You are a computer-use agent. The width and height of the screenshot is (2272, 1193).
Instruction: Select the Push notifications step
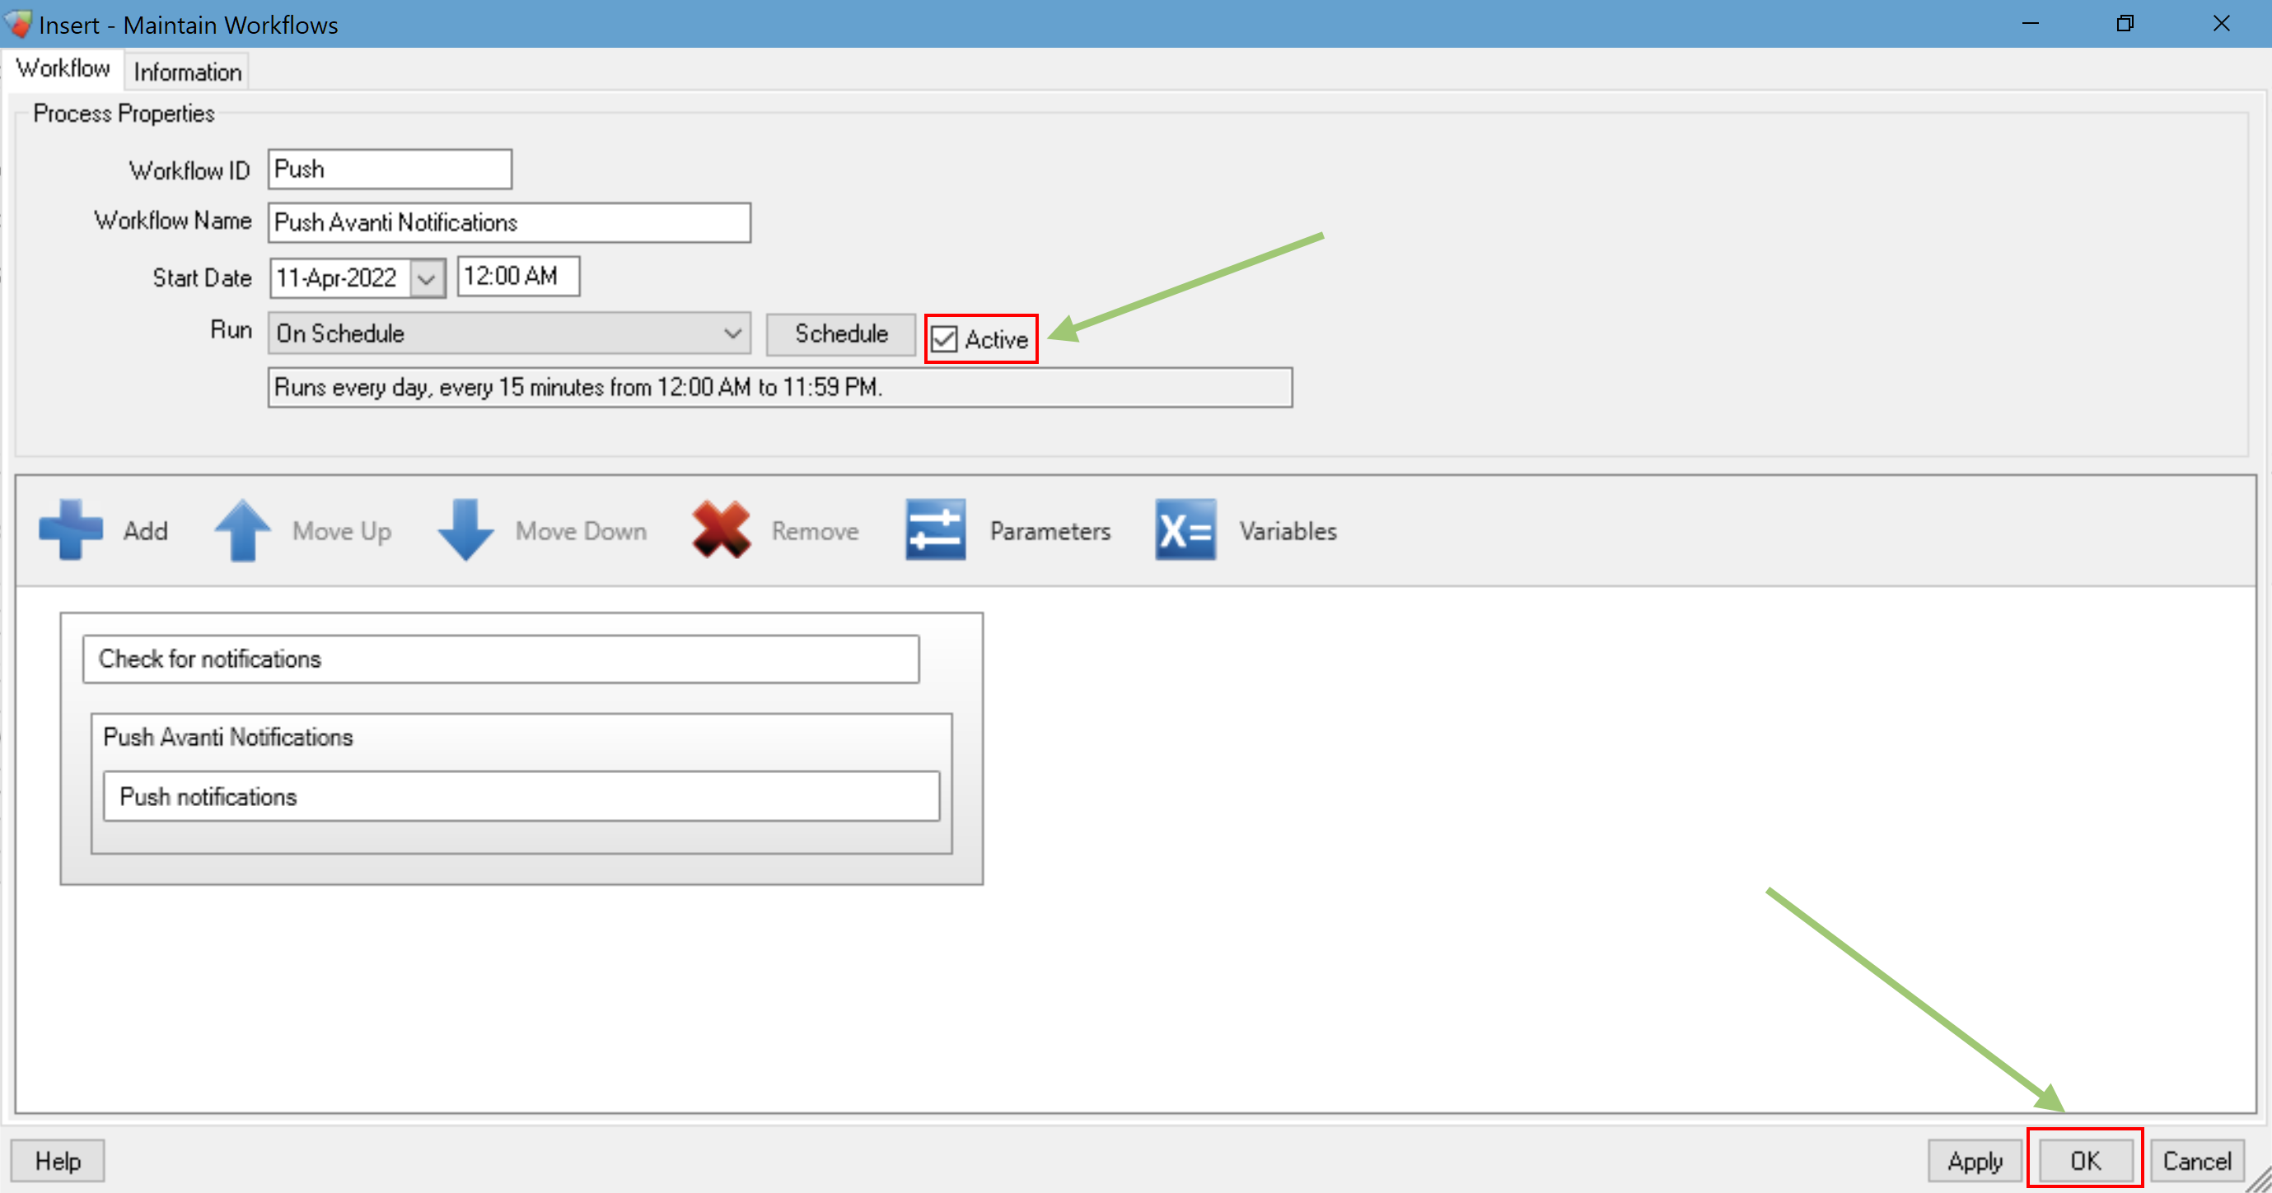pos(521,796)
